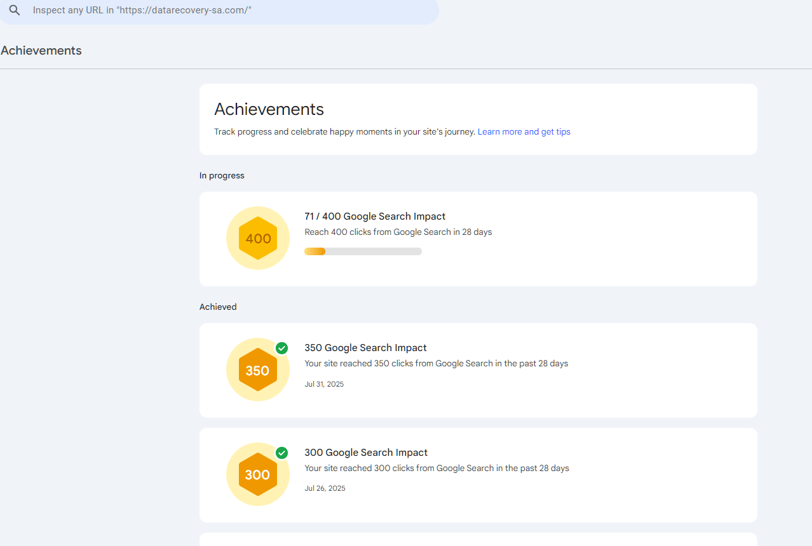Open the Learn more and get tips link
The width and height of the screenshot is (812, 546).
point(524,132)
